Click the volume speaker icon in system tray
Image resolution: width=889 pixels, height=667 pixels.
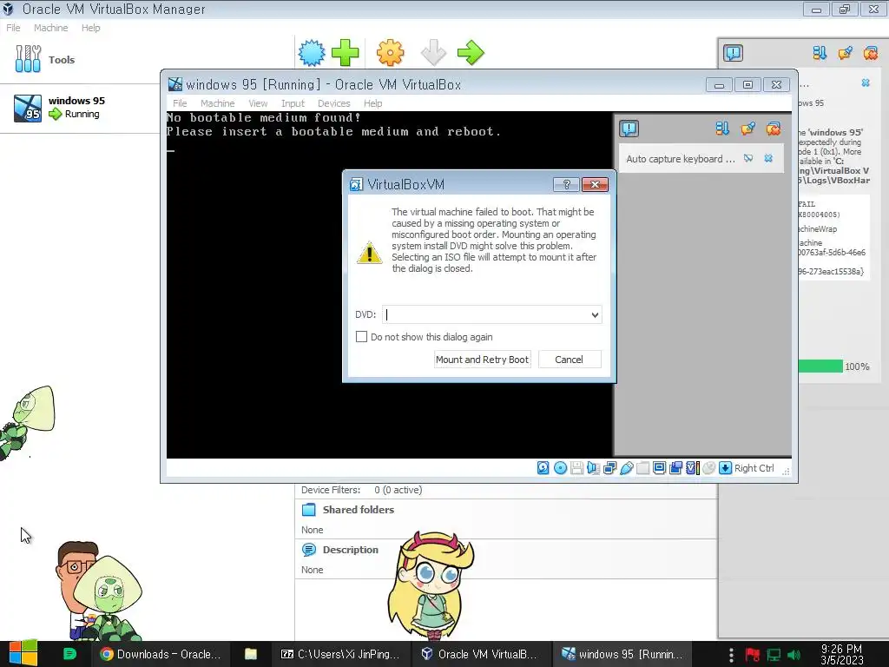point(794,655)
